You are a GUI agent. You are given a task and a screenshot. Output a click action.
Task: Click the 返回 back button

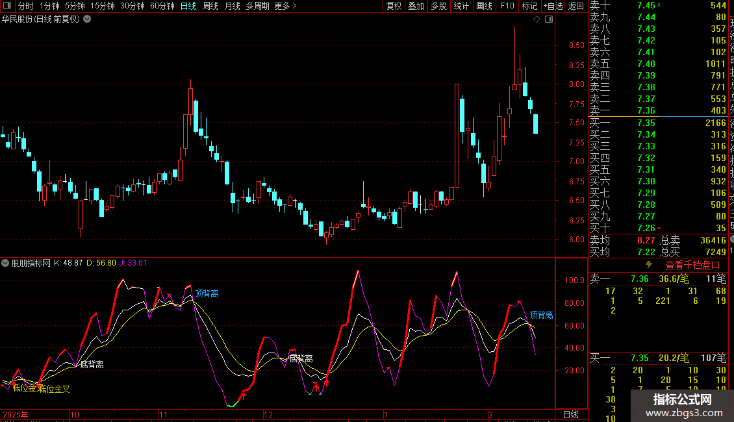[x=576, y=6]
